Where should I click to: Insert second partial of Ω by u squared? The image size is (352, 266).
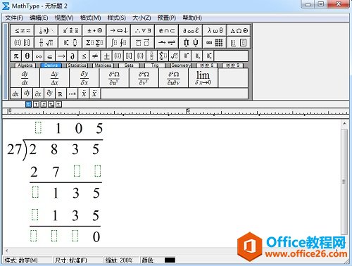pyautogui.click(x=114, y=78)
